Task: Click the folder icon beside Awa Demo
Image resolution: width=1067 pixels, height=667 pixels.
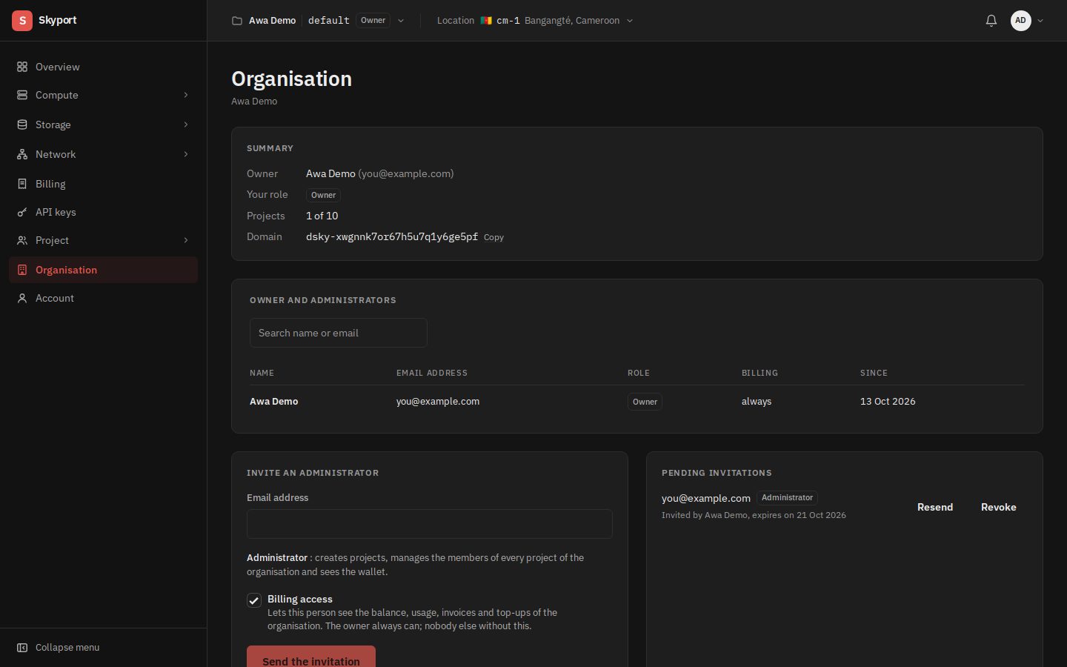Action: coord(237,21)
